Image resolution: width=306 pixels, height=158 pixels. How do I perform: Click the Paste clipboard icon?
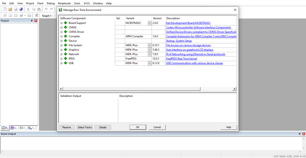pyautogui.click(x=39, y=9)
